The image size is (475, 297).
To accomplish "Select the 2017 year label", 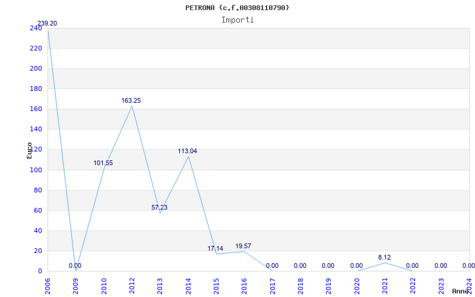I will tap(273, 286).
